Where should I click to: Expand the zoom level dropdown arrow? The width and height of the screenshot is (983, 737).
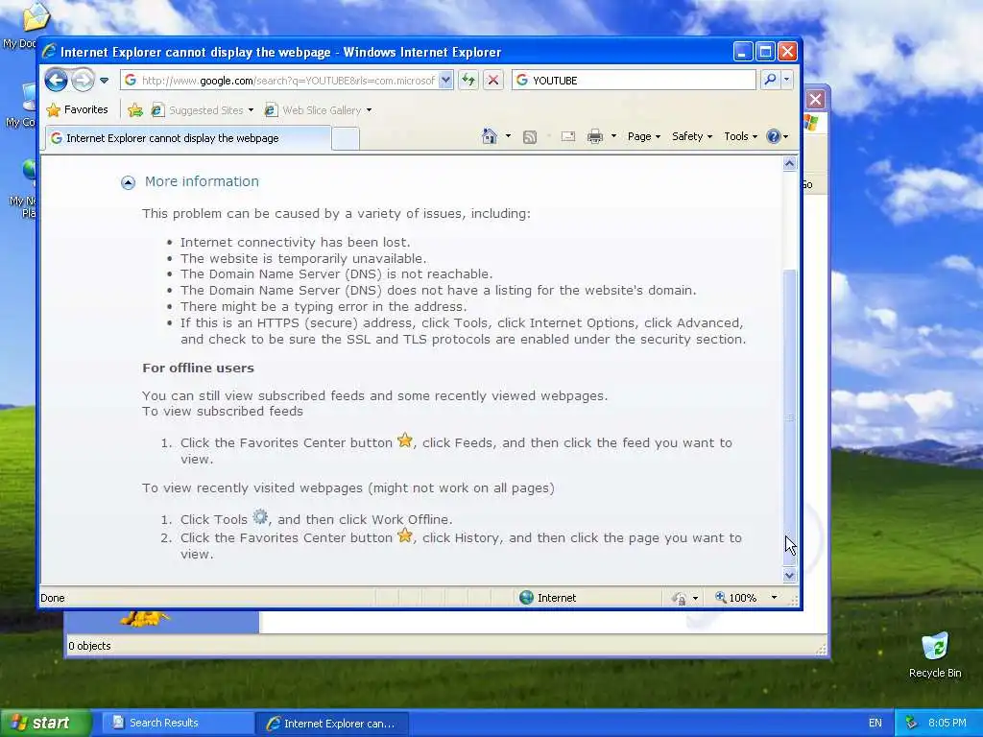coord(775,598)
